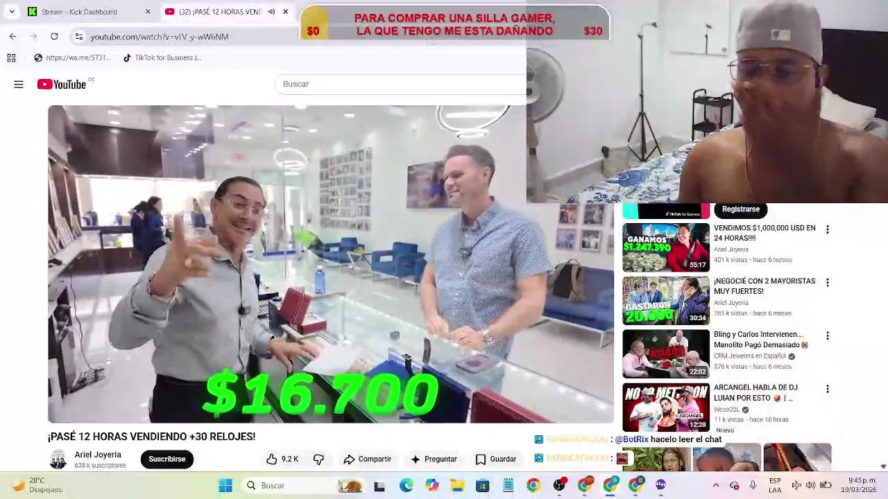
Task: Open video title VENDIMOS $1,000,000 USD EN 24 HORAS
Action: click(x=765, y=233)
